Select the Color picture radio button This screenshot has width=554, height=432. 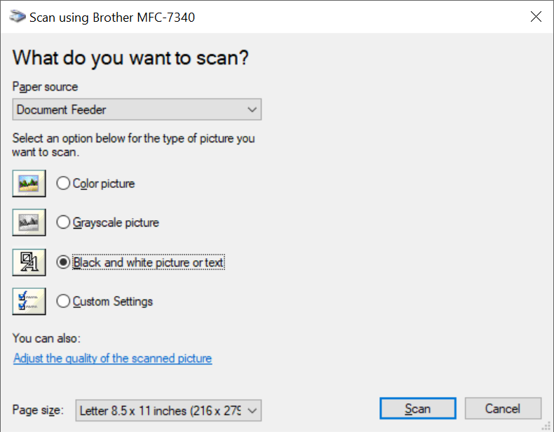(63, 184)
